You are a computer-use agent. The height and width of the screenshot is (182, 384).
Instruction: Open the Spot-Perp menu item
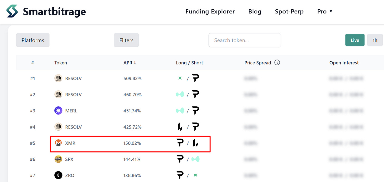(x=289, y=12)
